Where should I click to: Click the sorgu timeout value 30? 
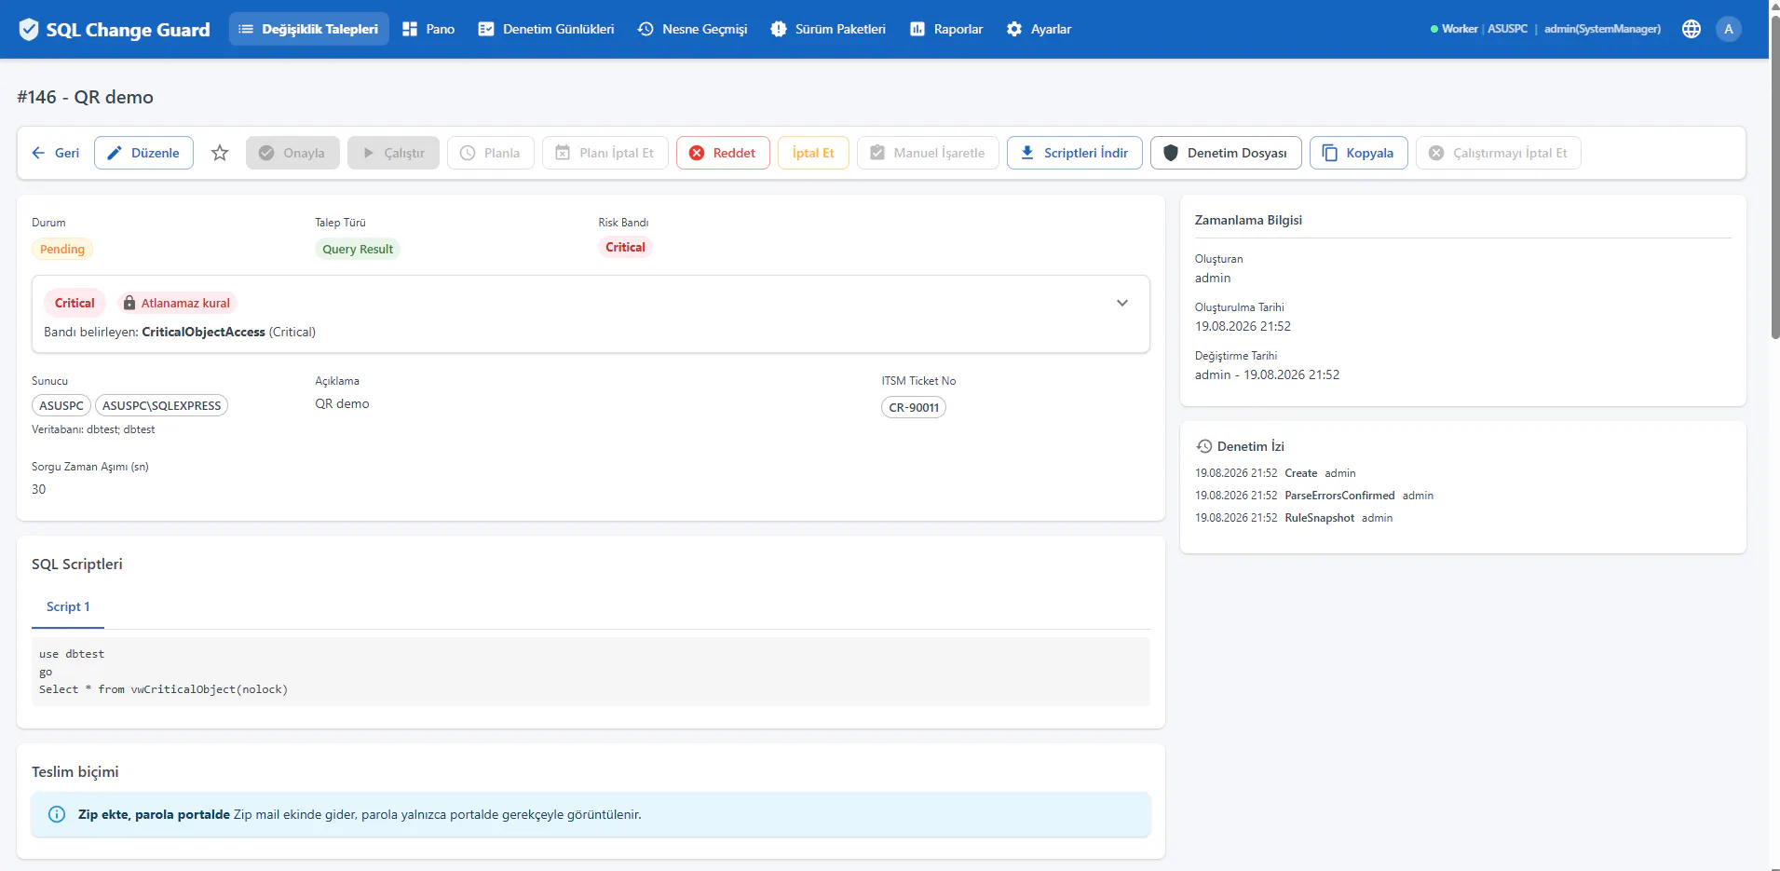tap(38, 489)
